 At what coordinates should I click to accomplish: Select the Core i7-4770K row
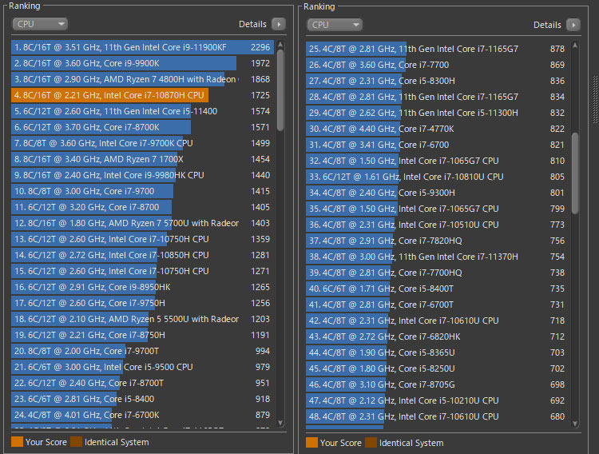coord(438,129)
